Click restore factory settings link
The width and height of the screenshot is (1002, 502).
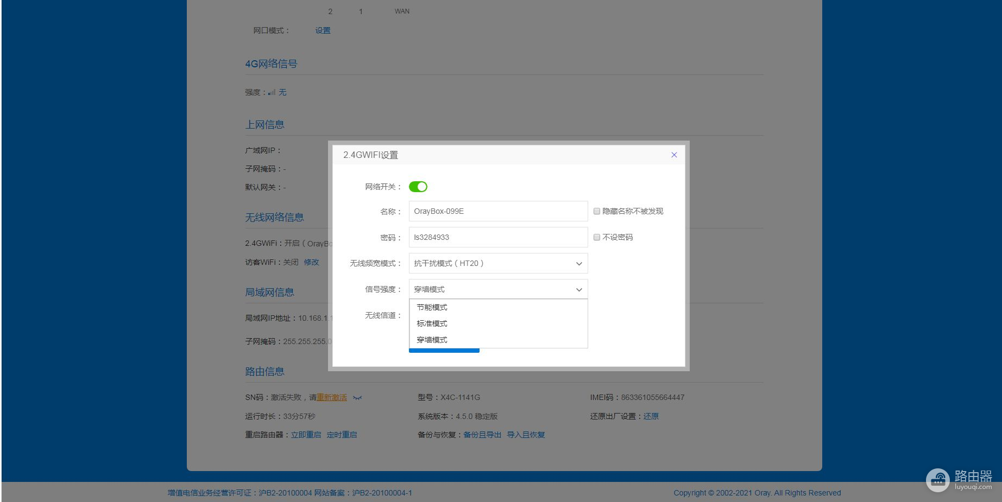pos(651,416)
